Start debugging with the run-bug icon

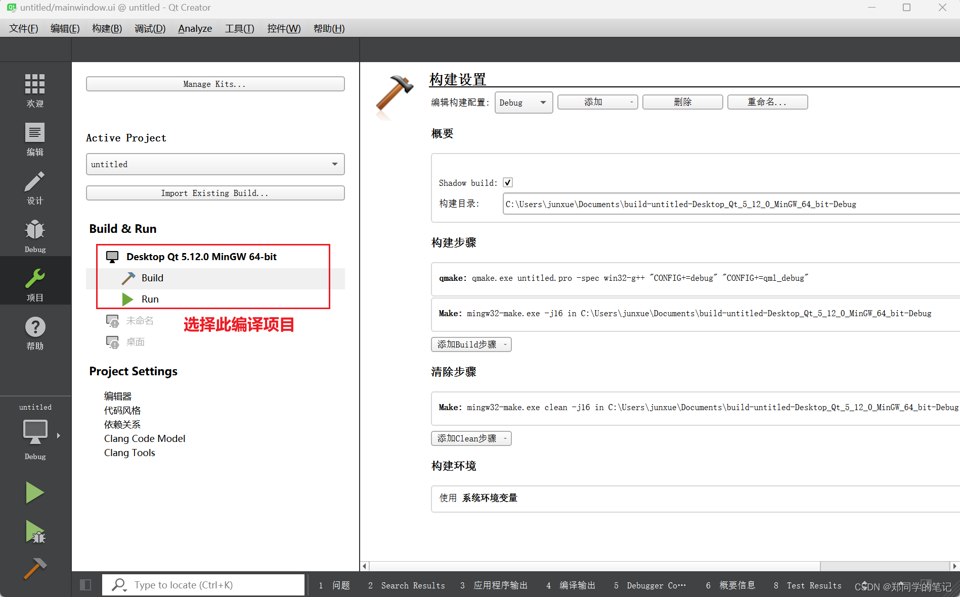coord(35,532)
